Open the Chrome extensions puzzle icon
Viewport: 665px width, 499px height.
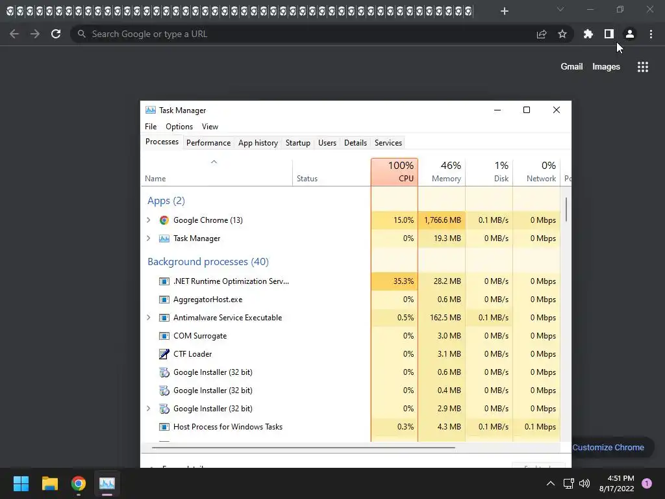[x=588, y=34]
